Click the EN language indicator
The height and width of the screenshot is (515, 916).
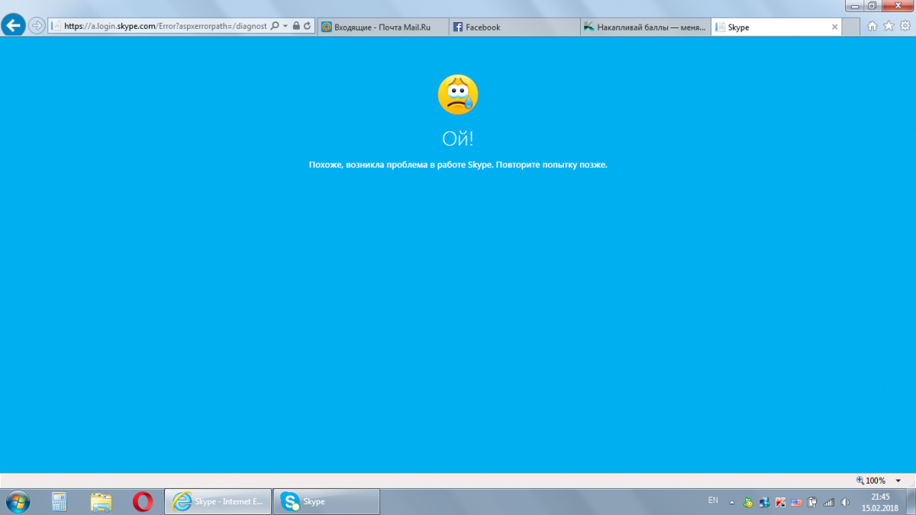click(713, 501)
